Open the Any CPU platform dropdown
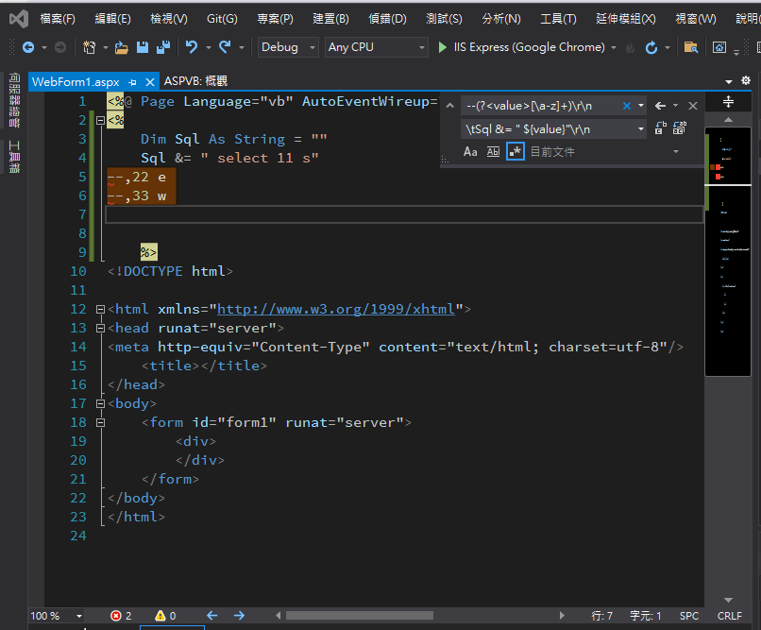This screenshot has height=630, width=761. [x=376, y=47]
